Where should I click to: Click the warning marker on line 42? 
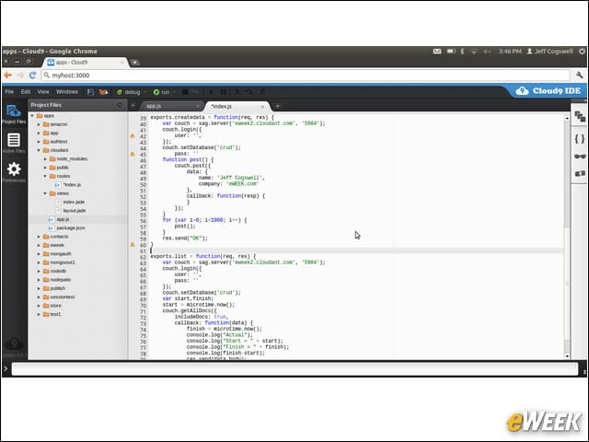133,135
